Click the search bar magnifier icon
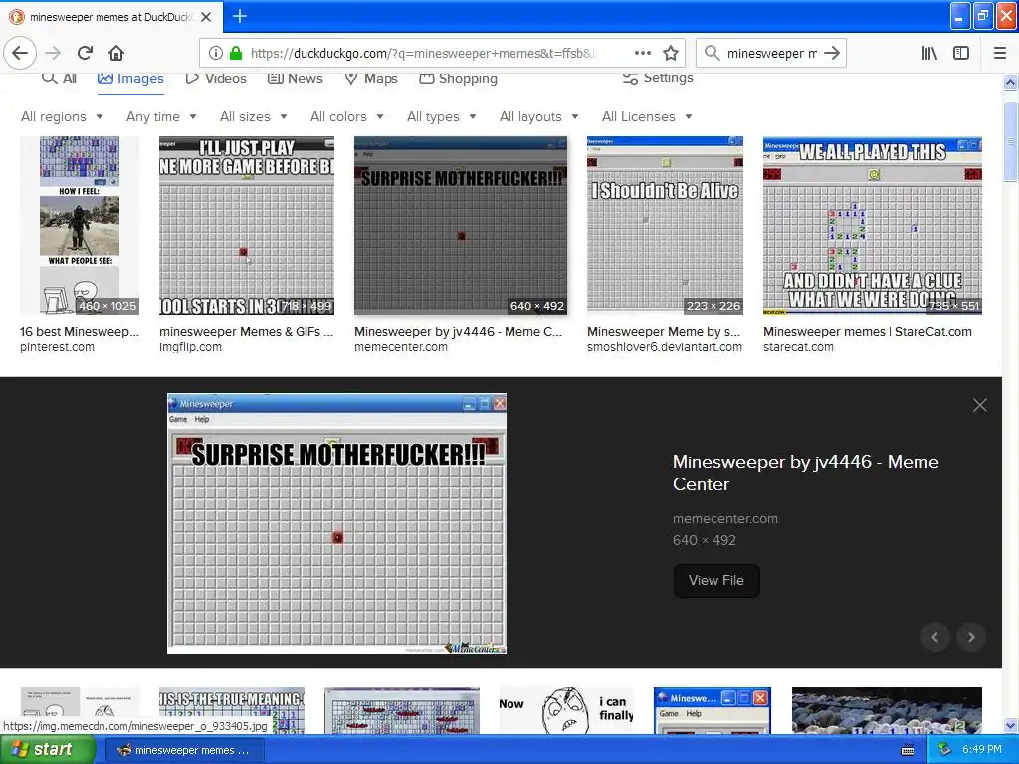This screenshot has height=764, width=1019. (713, 53)
